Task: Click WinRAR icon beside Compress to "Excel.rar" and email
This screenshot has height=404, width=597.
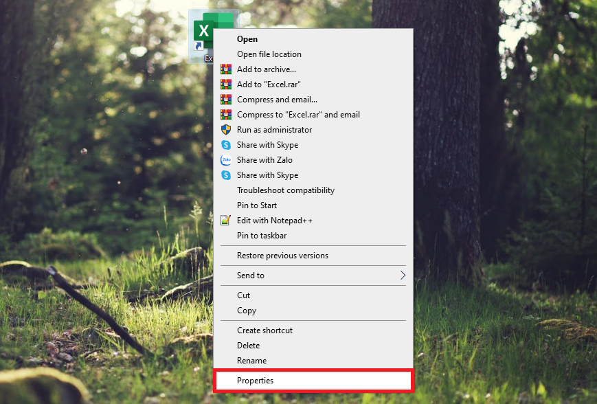Action: 226,114
